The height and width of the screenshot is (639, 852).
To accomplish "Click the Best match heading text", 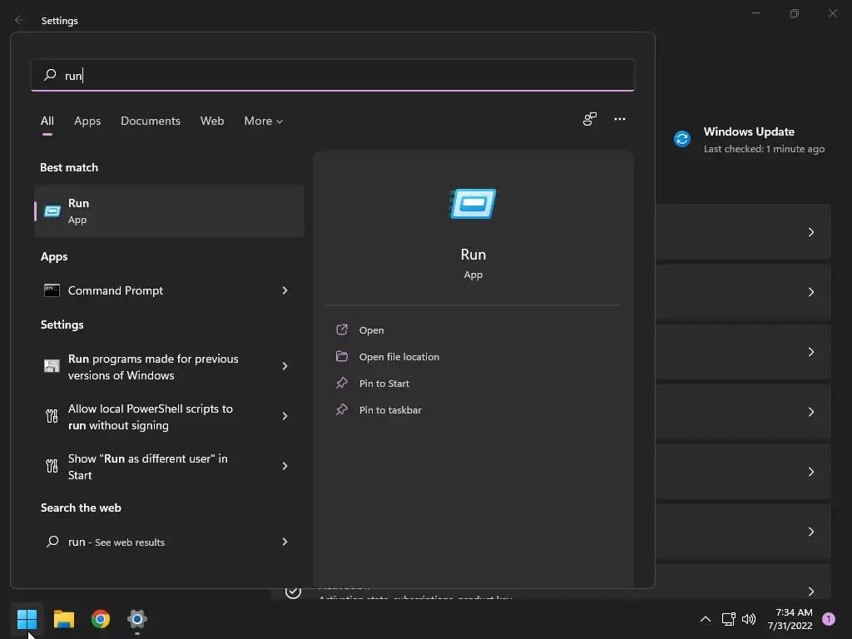I will point(69,167).
